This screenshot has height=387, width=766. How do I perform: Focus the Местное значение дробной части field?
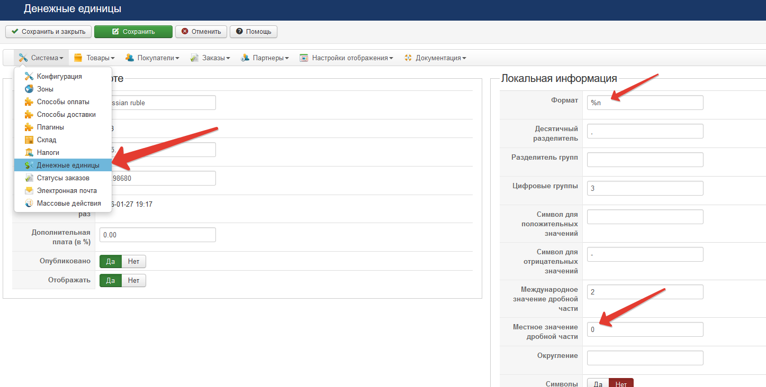pos(645,329)
